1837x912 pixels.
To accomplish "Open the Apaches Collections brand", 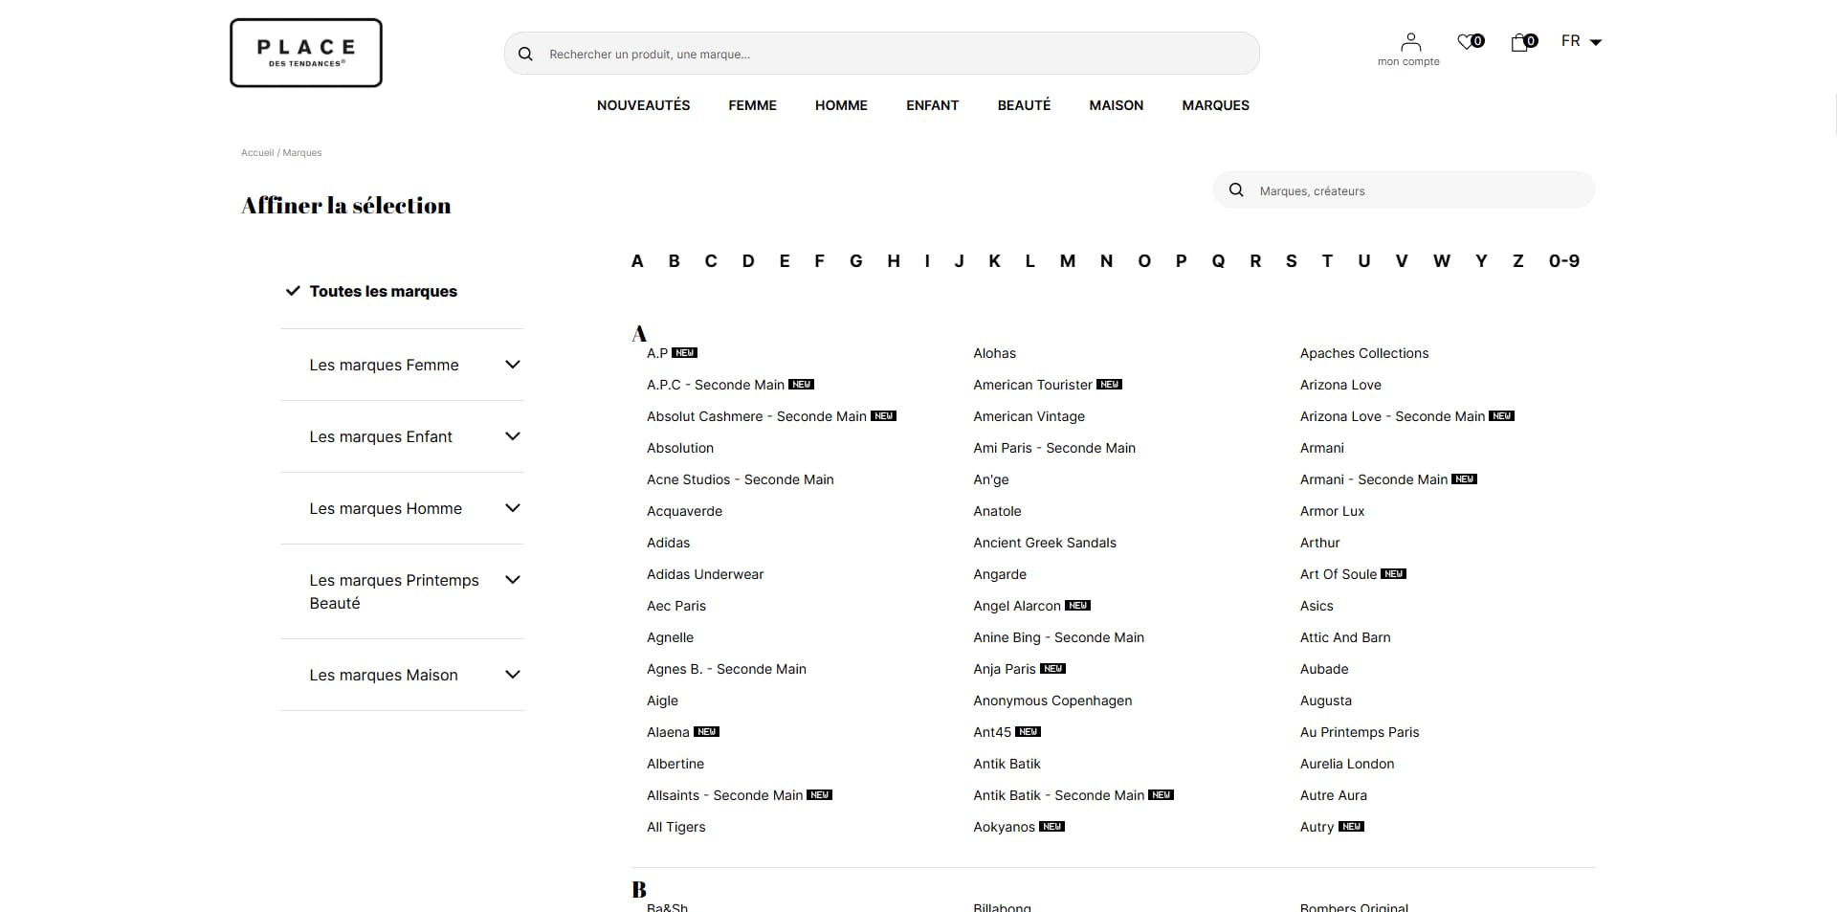I will point(1364,353).
